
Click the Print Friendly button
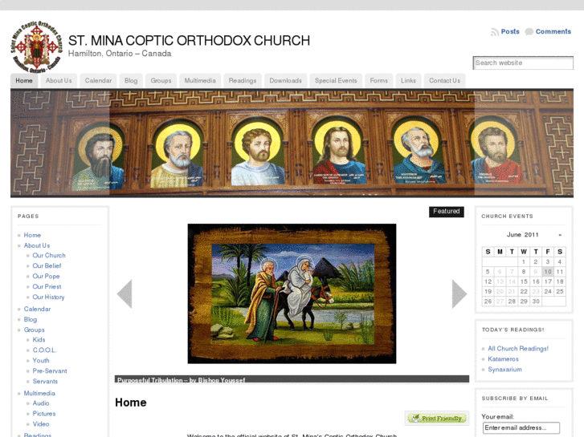437,419
